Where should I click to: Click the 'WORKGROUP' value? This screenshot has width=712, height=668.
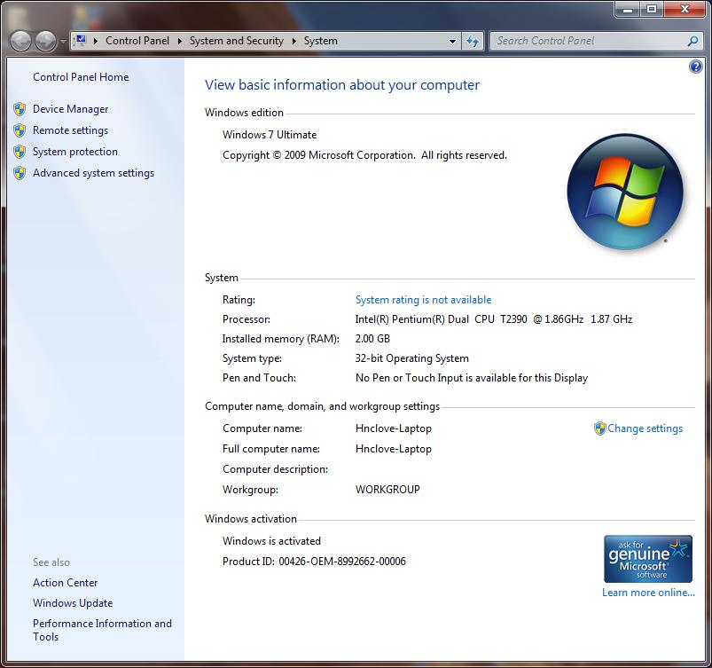pos(387,490)
